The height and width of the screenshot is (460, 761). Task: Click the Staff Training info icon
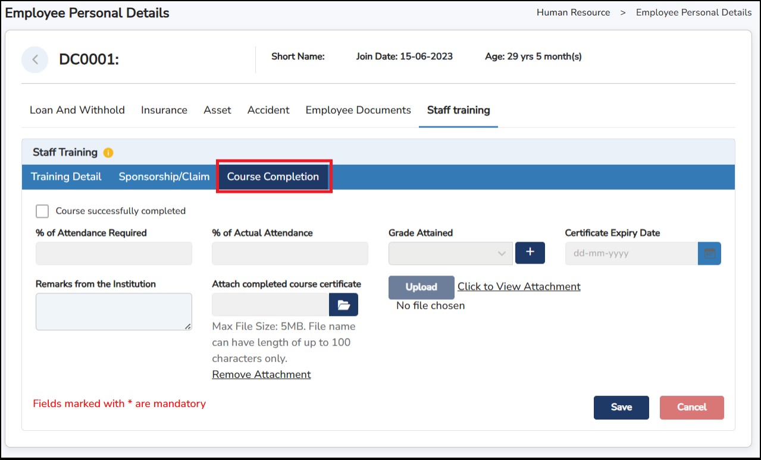tap(108, 152)
